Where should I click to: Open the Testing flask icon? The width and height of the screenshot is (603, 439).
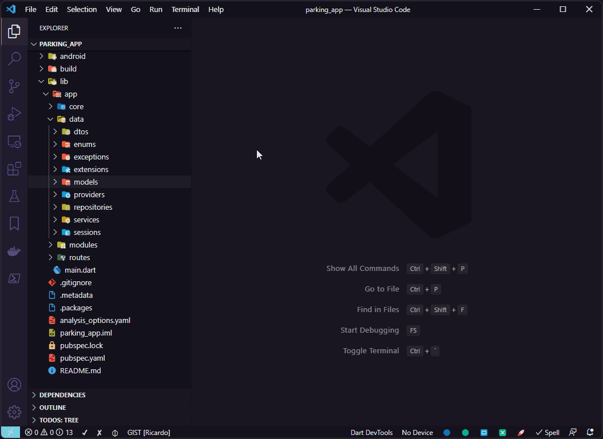[x=14, y=196]
